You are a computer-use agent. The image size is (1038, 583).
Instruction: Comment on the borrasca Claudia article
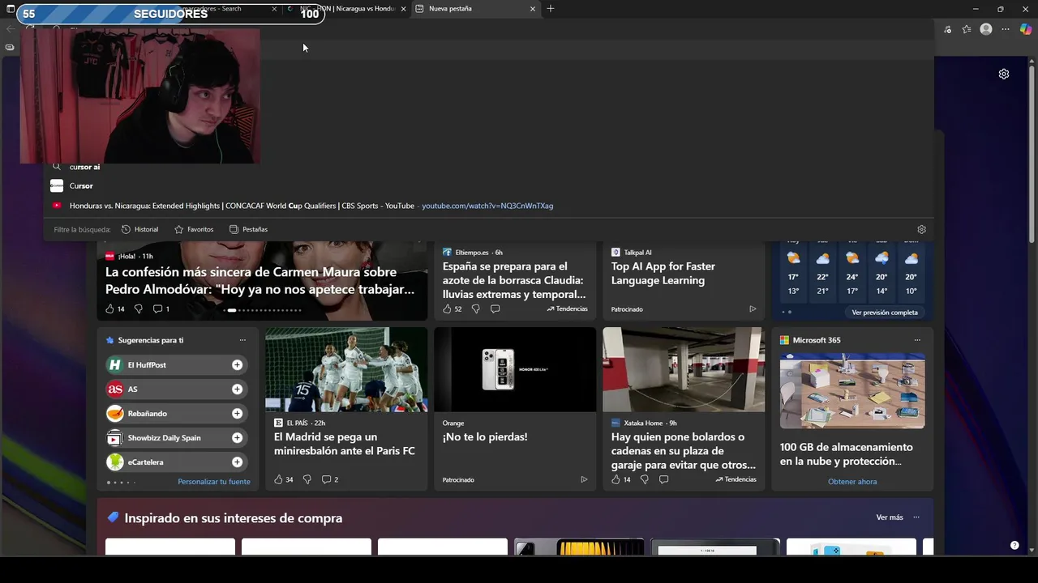coord(495,309)
